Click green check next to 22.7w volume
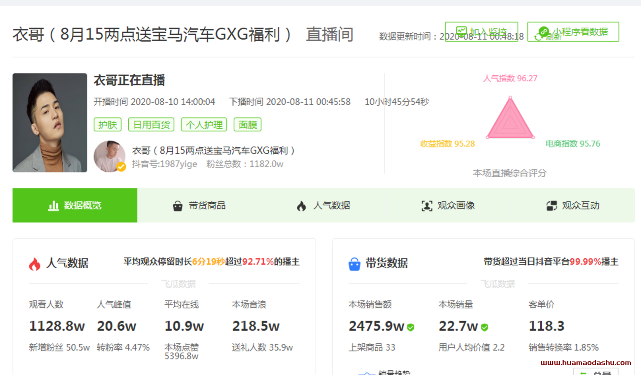The width and height of the screenshot is (641, 375). point(485,327)
